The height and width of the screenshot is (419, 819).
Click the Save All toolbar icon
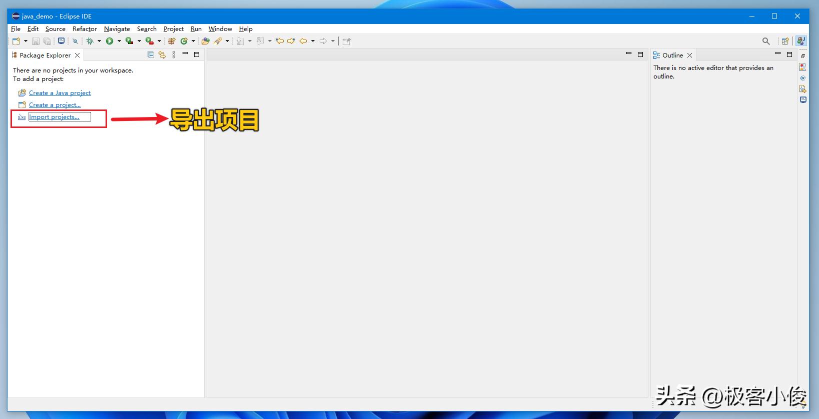pyautogui.click(x=47, y=41)
